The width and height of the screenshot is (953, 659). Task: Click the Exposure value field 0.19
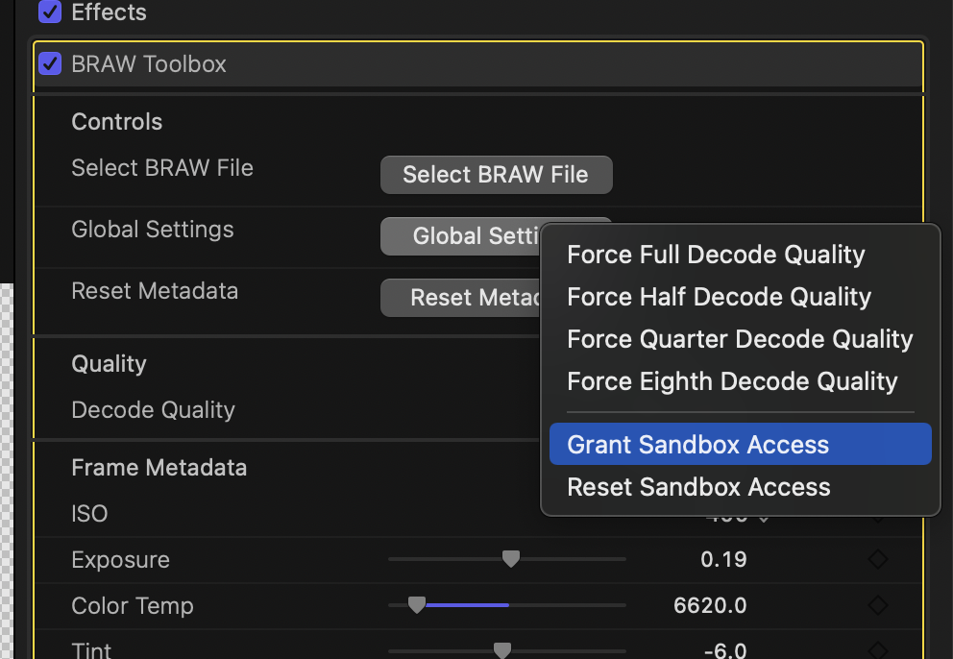[x=723, y=560]
